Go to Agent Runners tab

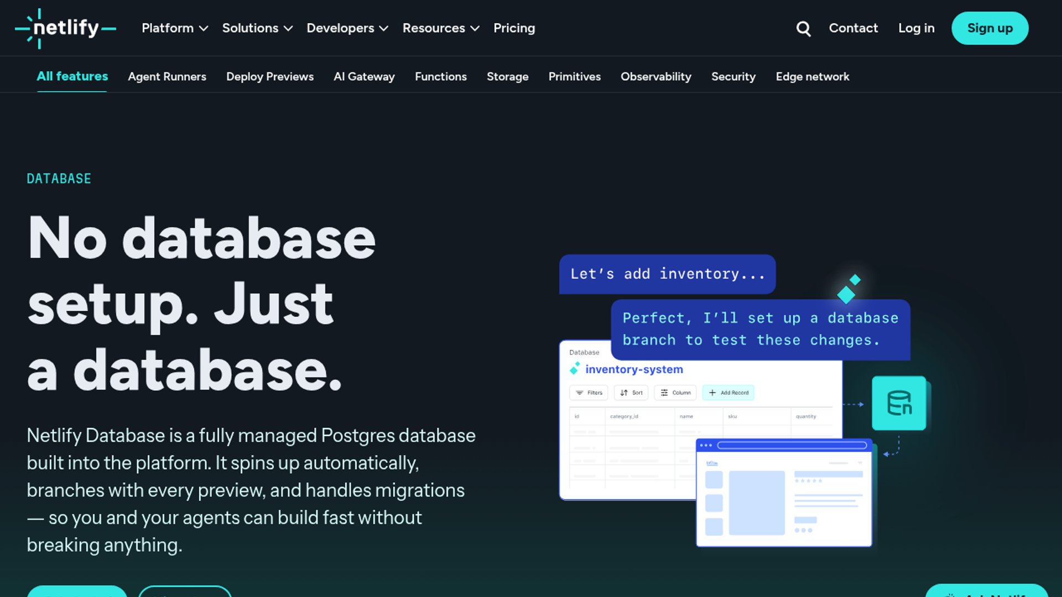click(167, 77)
